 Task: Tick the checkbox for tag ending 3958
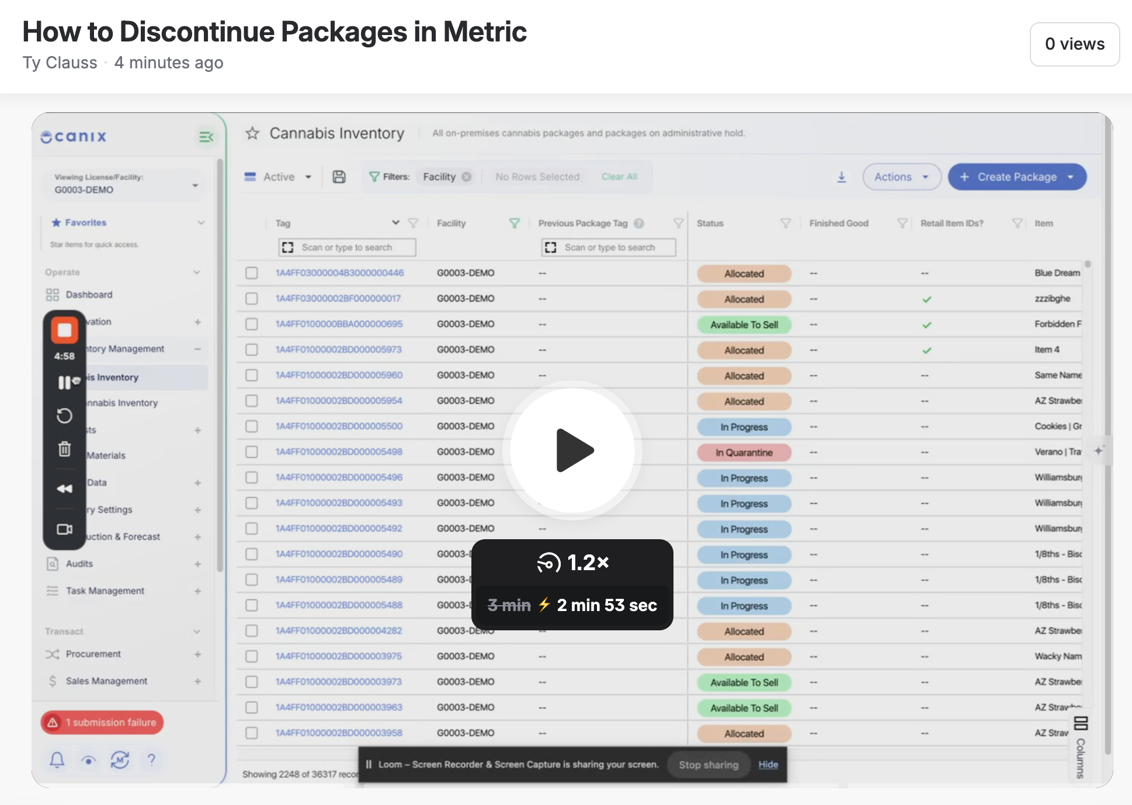252,733
